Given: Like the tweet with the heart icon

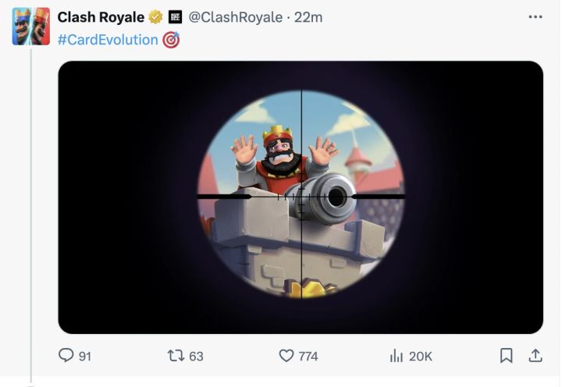Looking at the screenshot, I should (286, 356).
